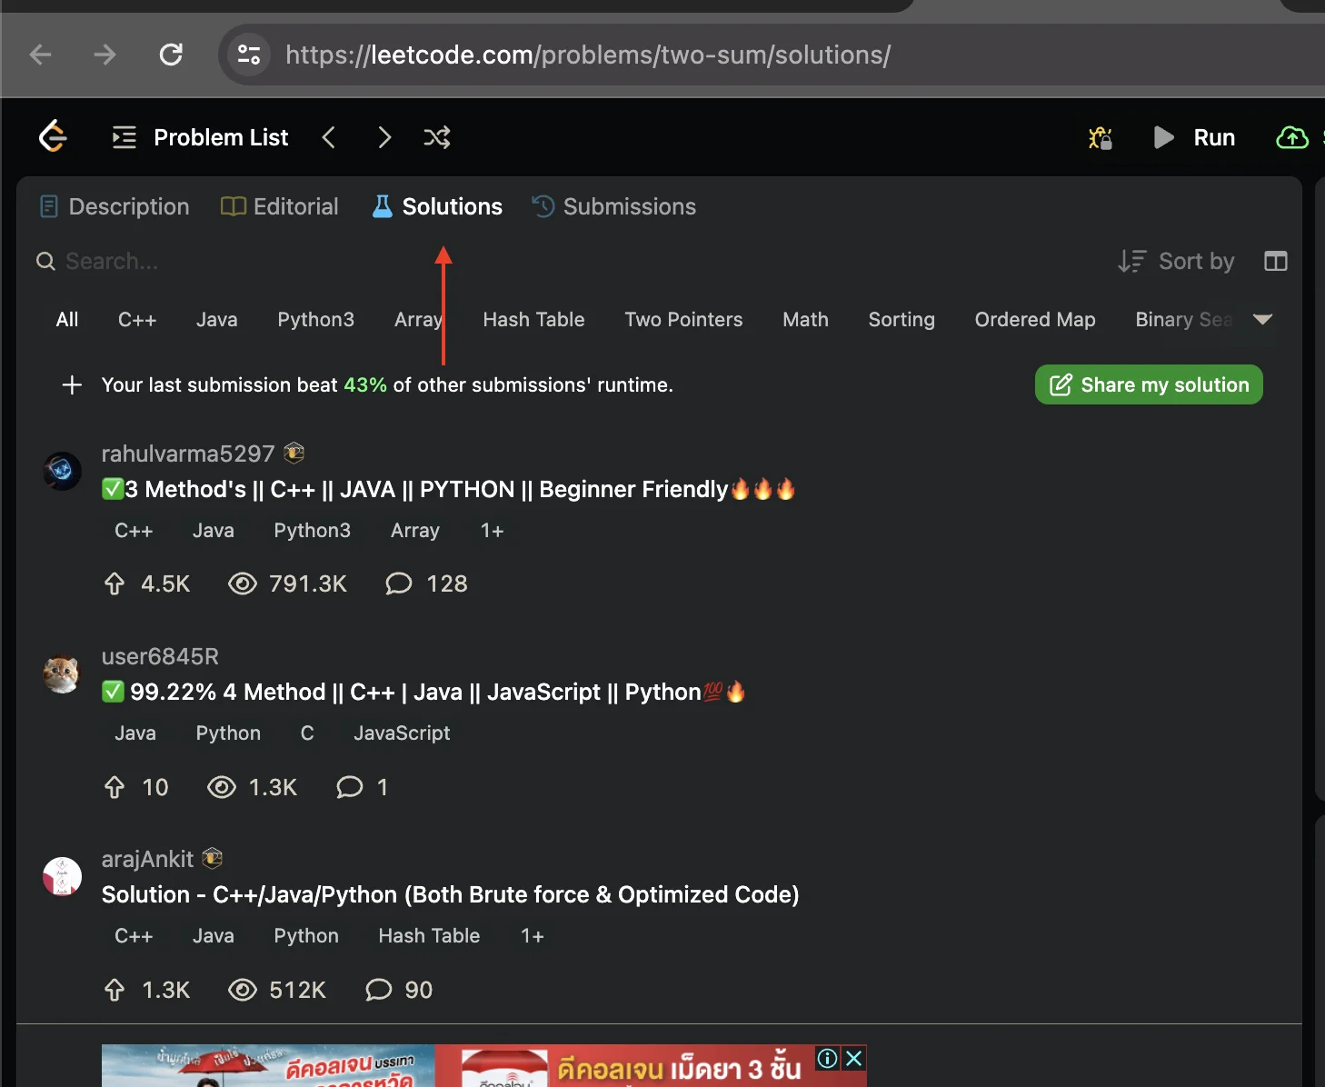Open the Sort by dropdown
1325x1087 pixels.
click(x=1176, y=262)
